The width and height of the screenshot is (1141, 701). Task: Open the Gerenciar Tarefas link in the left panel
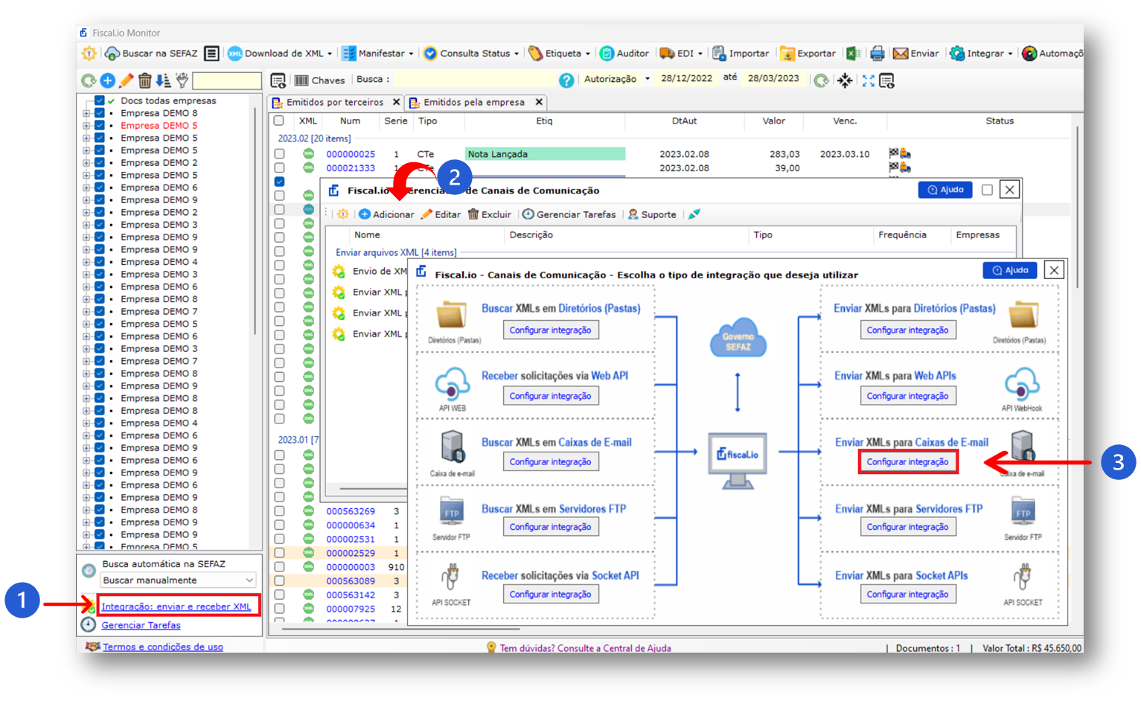tap(141, 625)
